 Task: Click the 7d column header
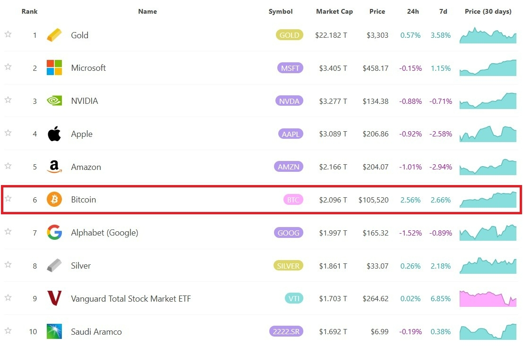pos(443,11)
